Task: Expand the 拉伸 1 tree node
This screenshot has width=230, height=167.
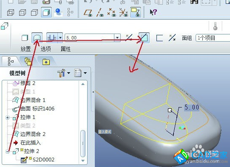Action: 8,118
